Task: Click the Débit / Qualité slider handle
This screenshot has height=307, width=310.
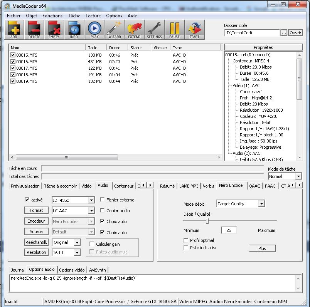Action: [x=207, y=221]
